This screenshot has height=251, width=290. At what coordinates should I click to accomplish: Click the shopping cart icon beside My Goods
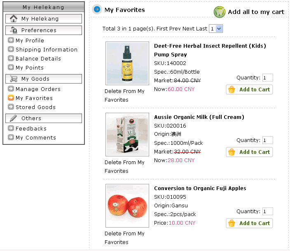pos(14,79)
